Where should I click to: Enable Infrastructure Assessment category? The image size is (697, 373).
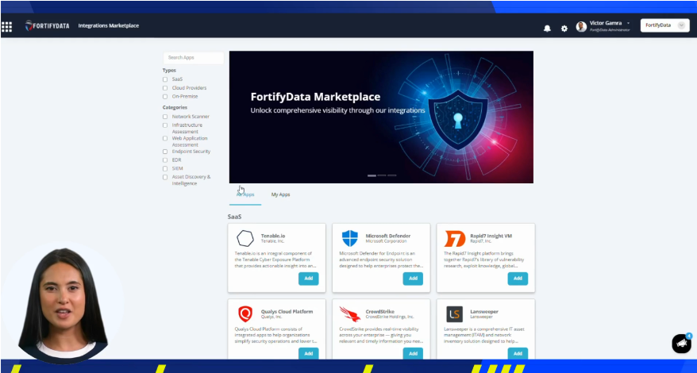click(x=165, y=125)
